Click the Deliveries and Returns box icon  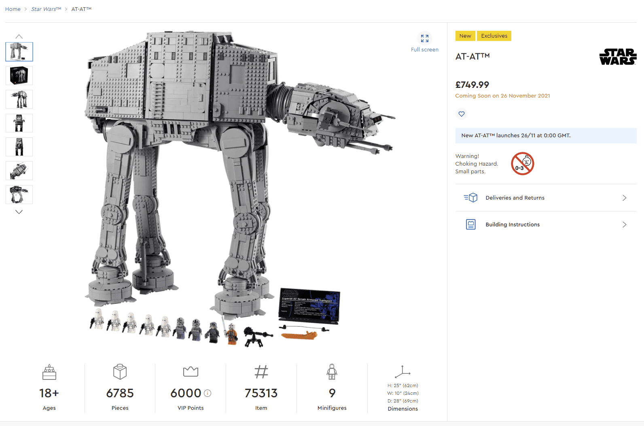pos(470,198)
